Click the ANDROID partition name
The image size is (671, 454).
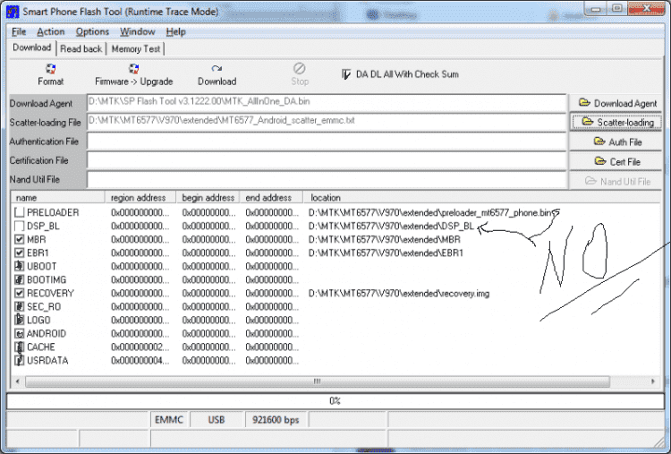[47, 334]
